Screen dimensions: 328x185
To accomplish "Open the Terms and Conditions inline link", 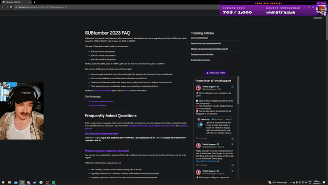I will coord(102,90).
